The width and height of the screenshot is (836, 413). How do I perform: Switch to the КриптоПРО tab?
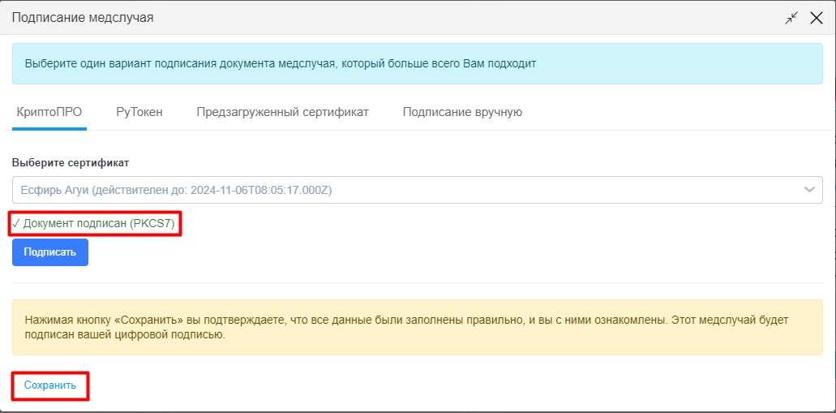click(x=49, y=112)
